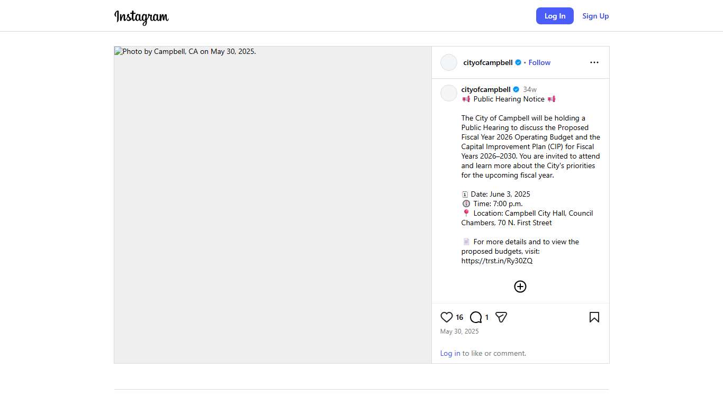The width and height of the screenshot is (723, 406).
Task: Open the Sign Up link
Action: coord(595,16)
